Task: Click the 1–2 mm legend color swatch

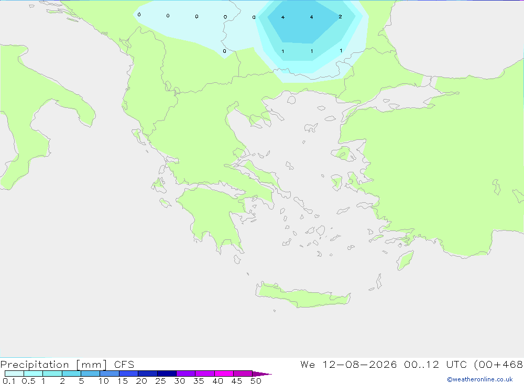Action: point(52,374)
